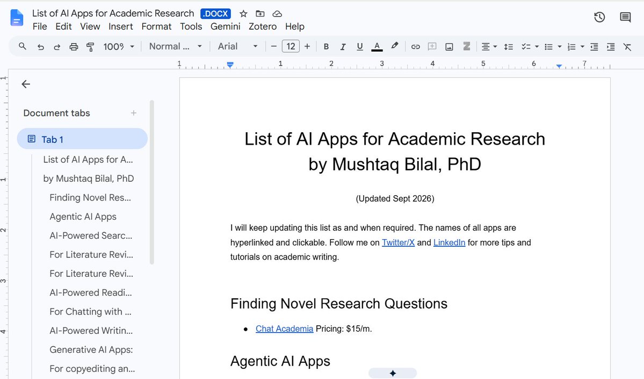Image resolution: width=644 pixels, height=379 pixels.
Task: Open the text alignment dropdown
Action: [489, 47]
